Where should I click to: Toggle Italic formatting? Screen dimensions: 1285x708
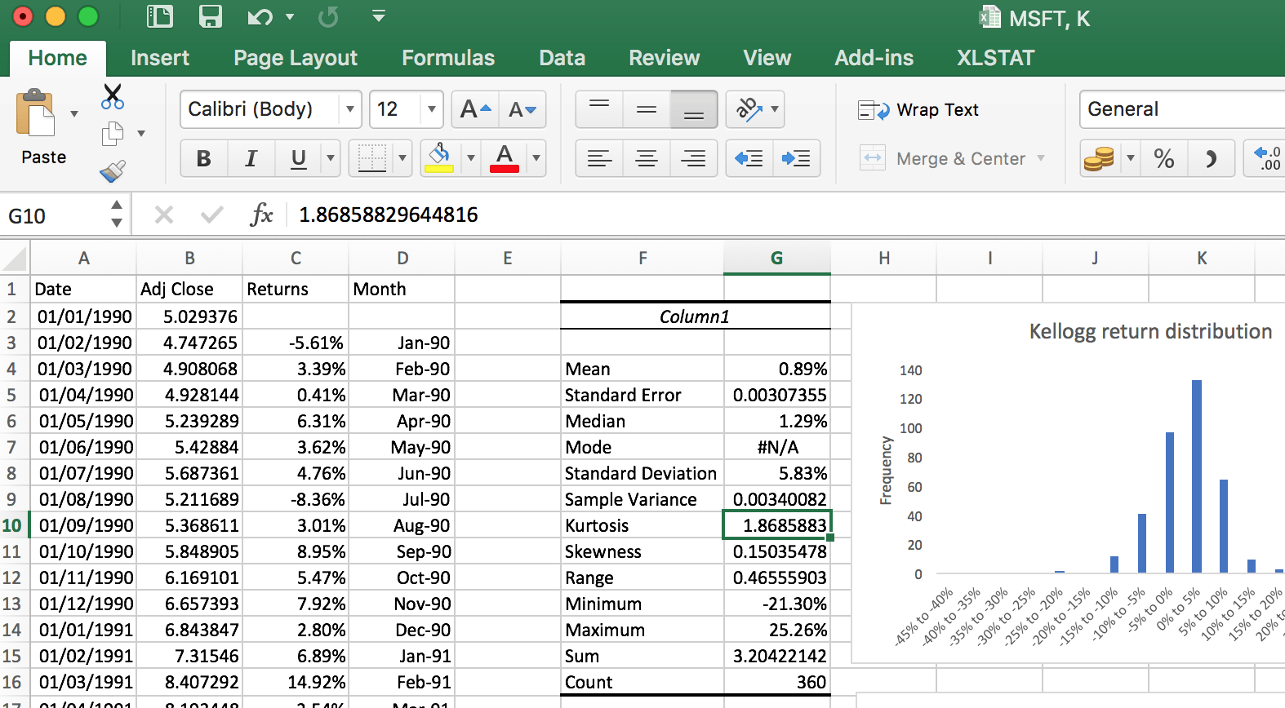tap(251, 158)
